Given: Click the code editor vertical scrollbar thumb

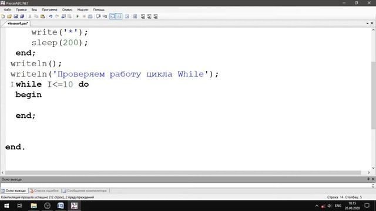Looking at the screenshot, I should 373,95.
